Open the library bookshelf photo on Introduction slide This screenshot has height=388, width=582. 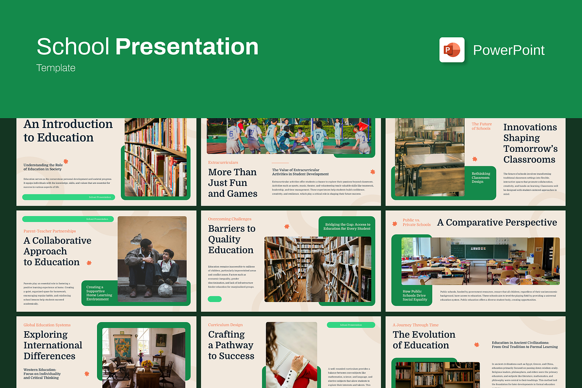156,157
